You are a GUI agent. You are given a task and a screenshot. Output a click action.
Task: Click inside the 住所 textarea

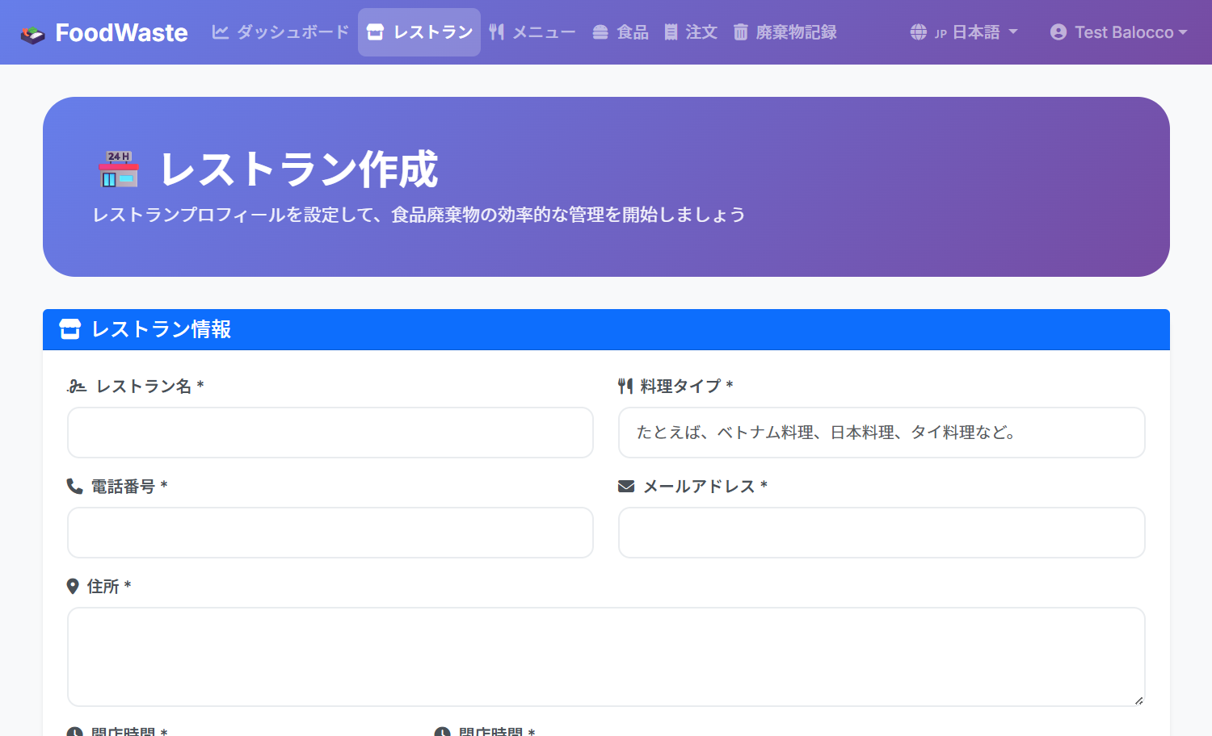(x=606, y=657)
